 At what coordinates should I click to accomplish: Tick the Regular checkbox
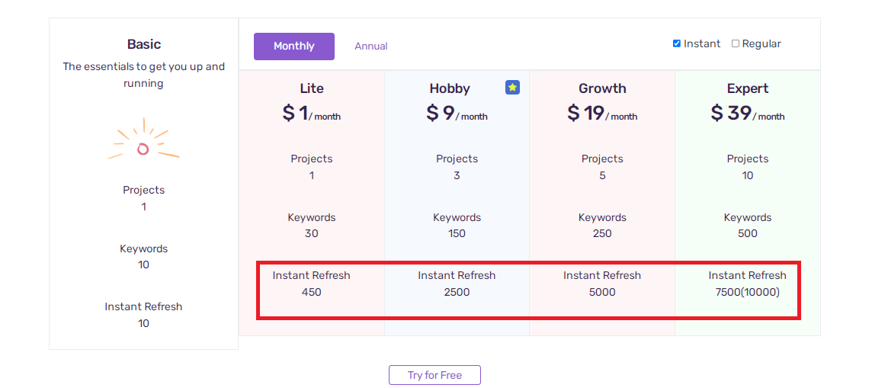click(x=736, y=43)
